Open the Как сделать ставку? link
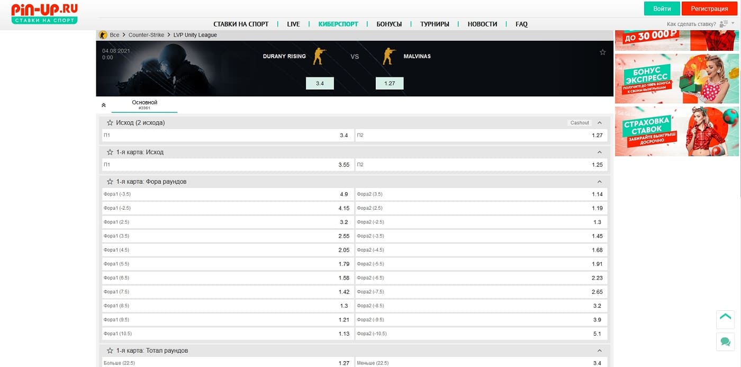The width and height of the screenshot is (741, 367). tap(691, 24)
